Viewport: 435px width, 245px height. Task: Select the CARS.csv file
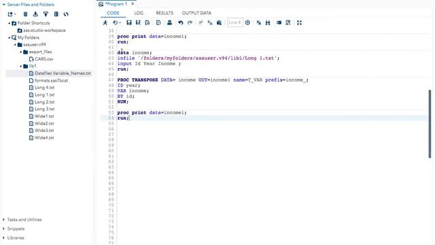tap(41, 59)
